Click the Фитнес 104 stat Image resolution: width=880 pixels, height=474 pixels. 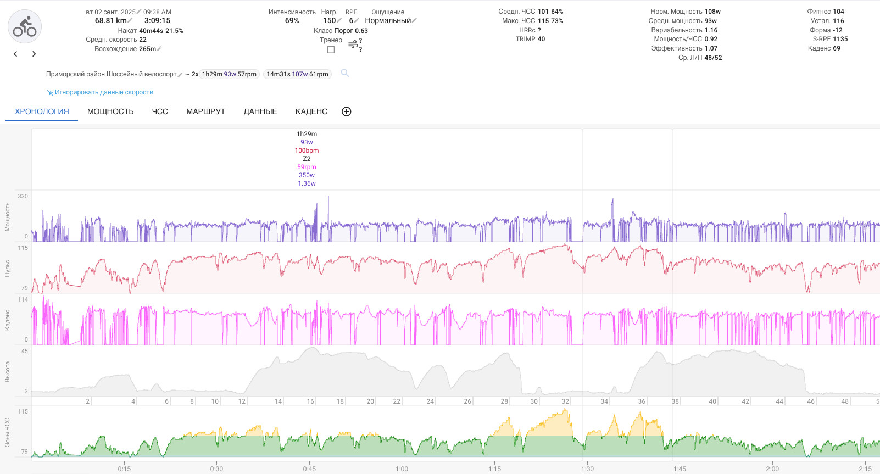[x=826, y=12]
